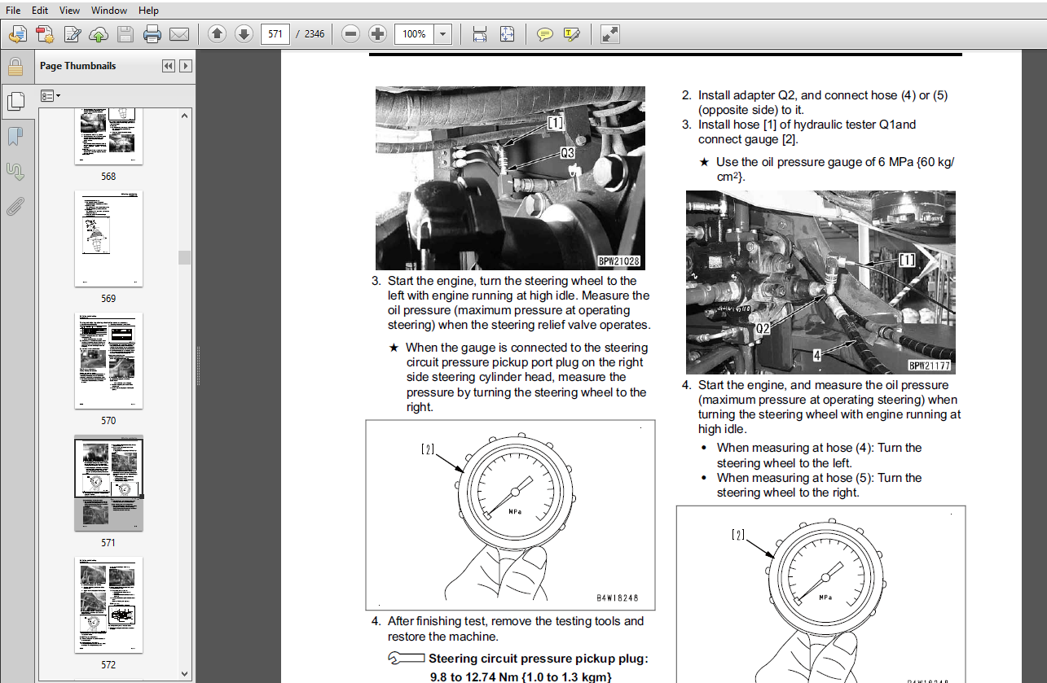This screenshot has height=683, width=1047.
Task: Click the text '9.8 to 12.74 Nm'
Action: pos(476,676)
